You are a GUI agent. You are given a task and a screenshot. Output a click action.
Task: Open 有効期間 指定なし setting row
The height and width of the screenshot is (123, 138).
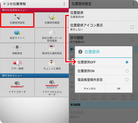click(103, 115)
